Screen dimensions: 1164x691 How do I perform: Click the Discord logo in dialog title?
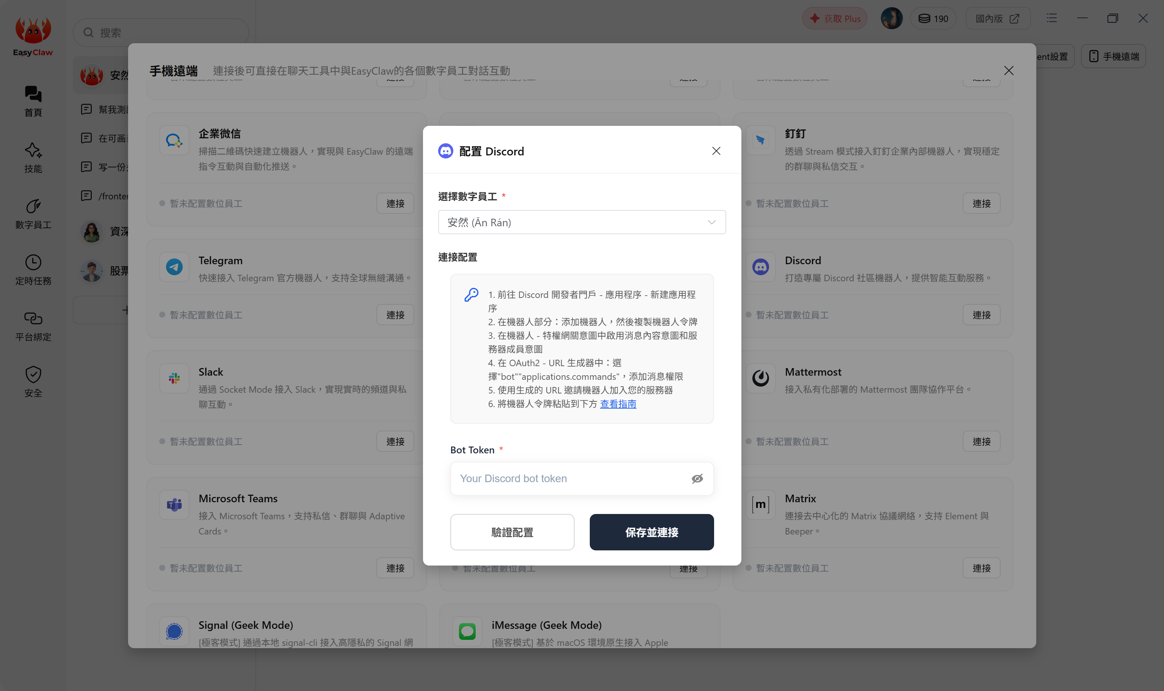446,151
